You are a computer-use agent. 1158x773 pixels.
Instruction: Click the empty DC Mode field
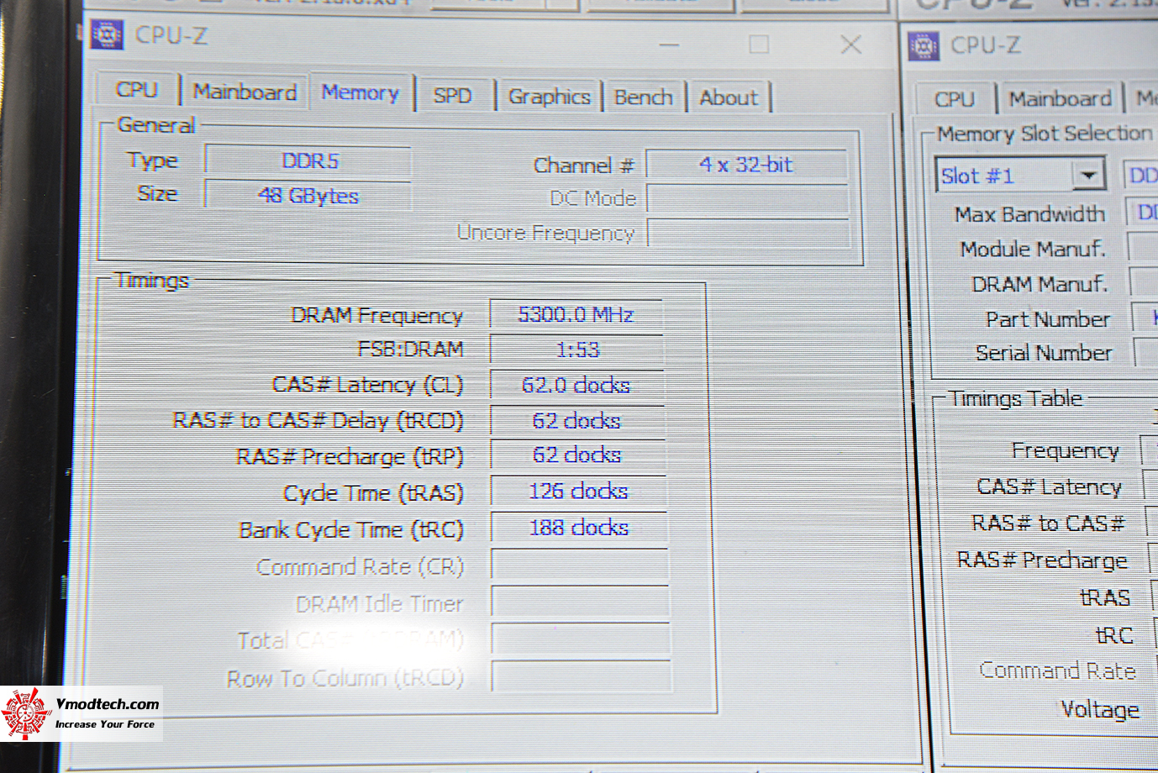coord(748,199)
